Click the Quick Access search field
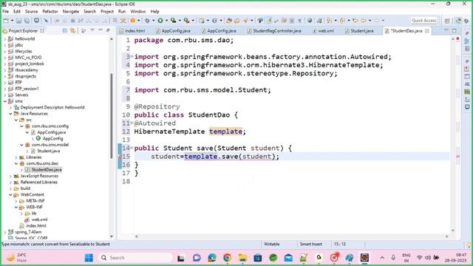The width and height of the screenshot is (473, 266). [424, 21]
